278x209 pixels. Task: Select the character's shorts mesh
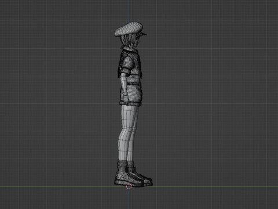(x=131, y=95)
